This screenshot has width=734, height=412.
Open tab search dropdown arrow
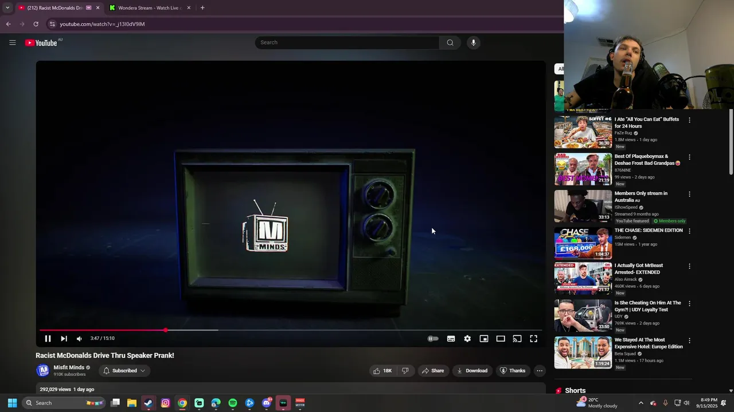pos(7,8)
